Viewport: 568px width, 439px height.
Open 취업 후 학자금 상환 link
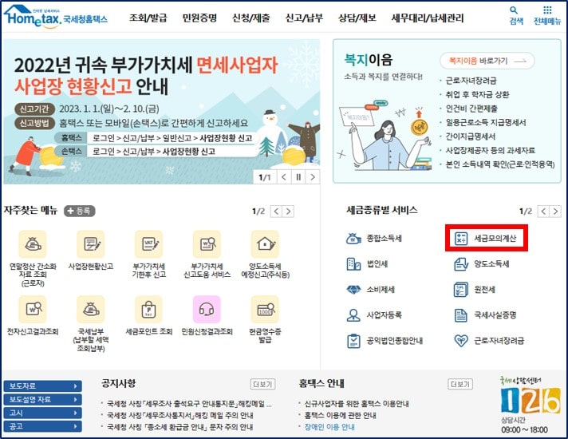pyautogui.click(x=477, y=95)
